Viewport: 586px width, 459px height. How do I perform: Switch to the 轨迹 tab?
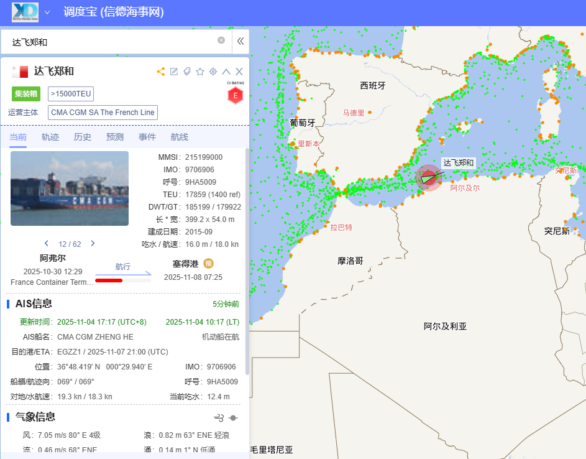(x=50, y=137)
